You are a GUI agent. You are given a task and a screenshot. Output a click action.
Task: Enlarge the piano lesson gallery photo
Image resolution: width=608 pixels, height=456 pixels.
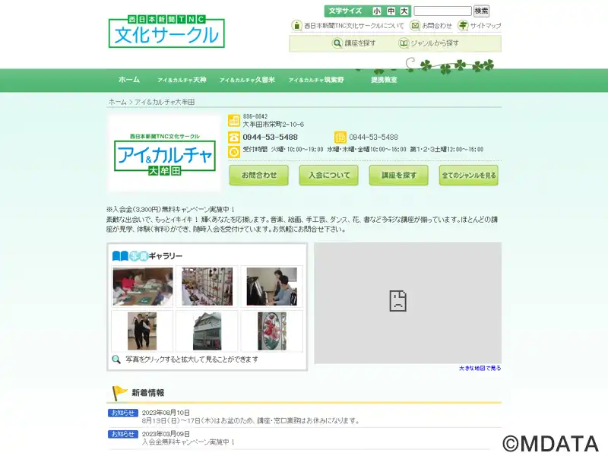[x=272, y=287]
